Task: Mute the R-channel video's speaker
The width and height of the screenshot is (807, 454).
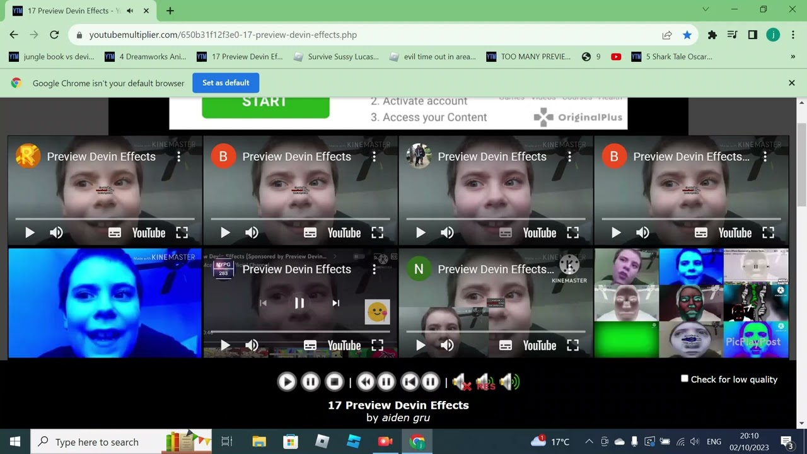Action: tap(56, 233)
